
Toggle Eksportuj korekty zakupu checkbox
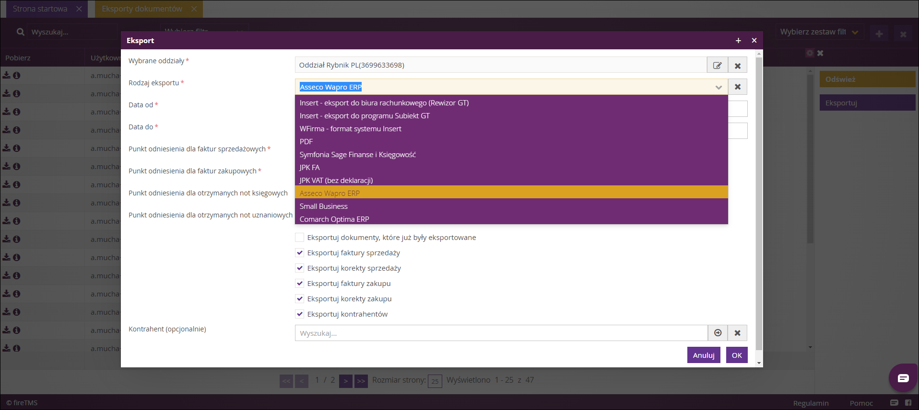299,298
